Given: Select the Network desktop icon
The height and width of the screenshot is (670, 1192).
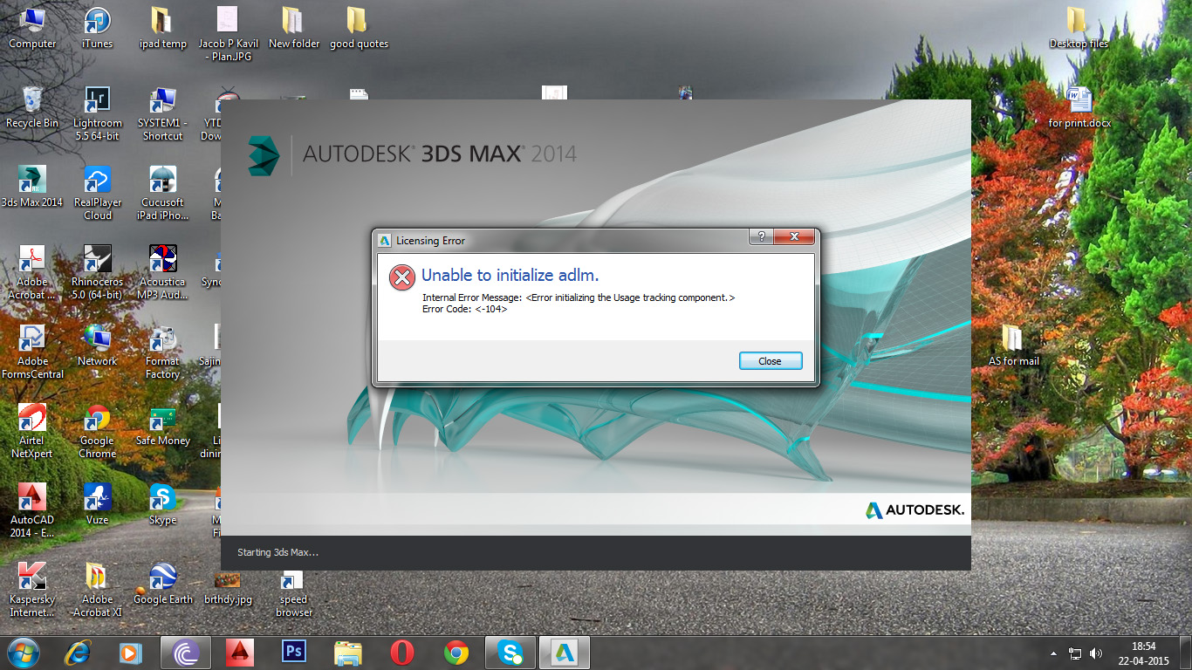Looking at the screenshot, I should (97, 345).
